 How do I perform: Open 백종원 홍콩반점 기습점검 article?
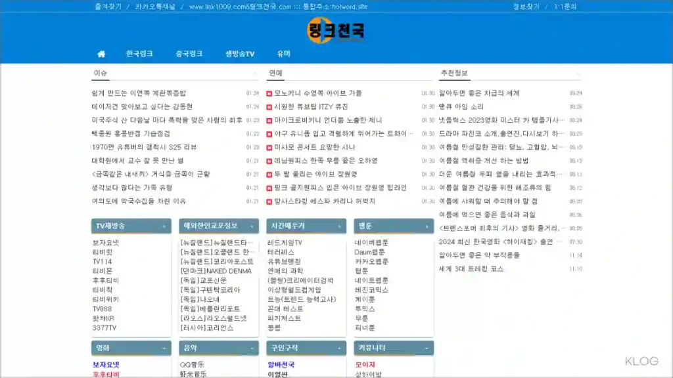point(130,134)
